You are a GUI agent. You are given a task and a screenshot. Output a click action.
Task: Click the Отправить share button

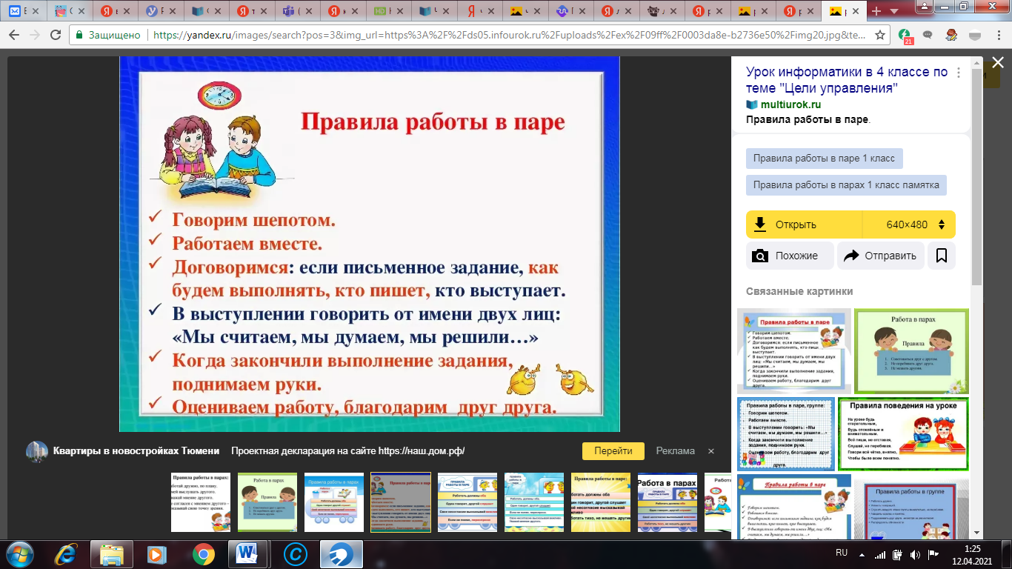(x=881, y=256)
